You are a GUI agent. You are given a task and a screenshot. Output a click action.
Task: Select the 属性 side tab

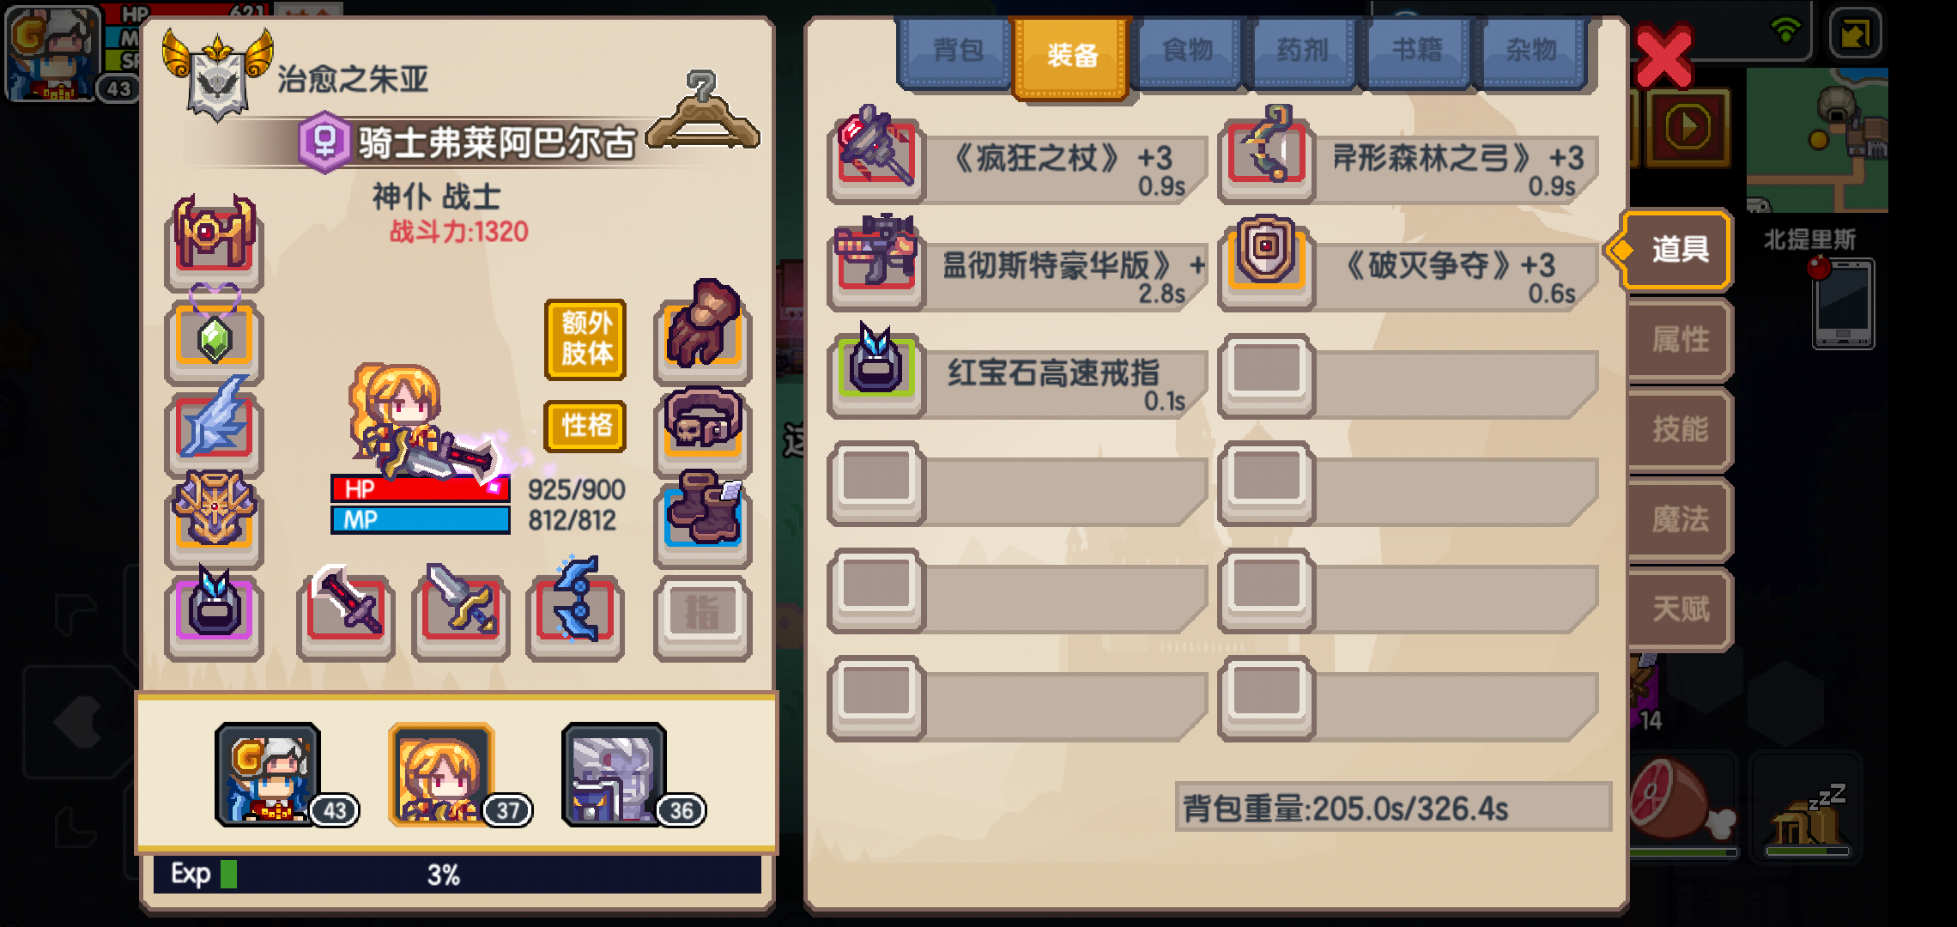1680,340
